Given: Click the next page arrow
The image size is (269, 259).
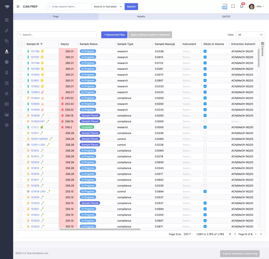Looking at the screenshot, I should 256,234.
